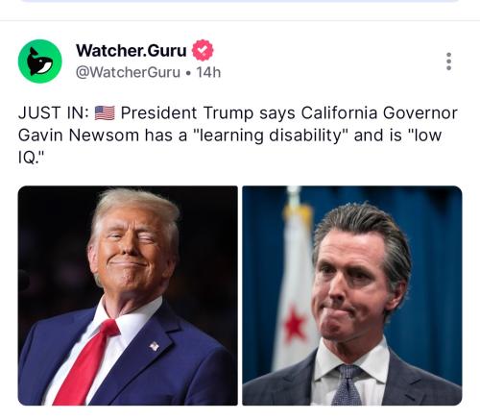480x420 pixels.
Task: Select the words "President Trump" in post
Action: click(x=186, y=113)
